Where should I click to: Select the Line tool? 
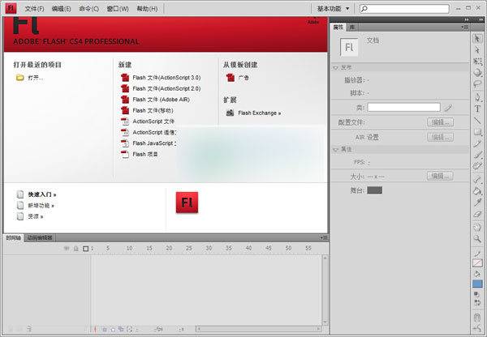478,120
